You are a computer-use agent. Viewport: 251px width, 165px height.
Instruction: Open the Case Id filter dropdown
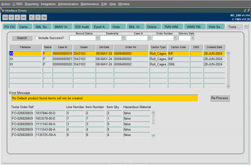[149, 38]
